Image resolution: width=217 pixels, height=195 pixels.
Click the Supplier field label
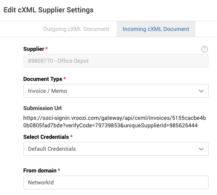[34, 49]
